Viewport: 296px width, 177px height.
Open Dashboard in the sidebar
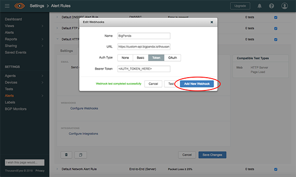(13, 19)
